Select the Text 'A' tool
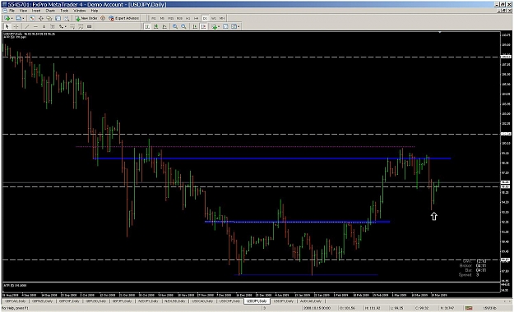The image size is (514, 312). click(x=44, y=26)
